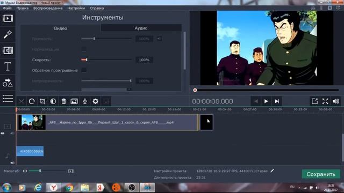Switch to the Аудио tab

point(141,28)
